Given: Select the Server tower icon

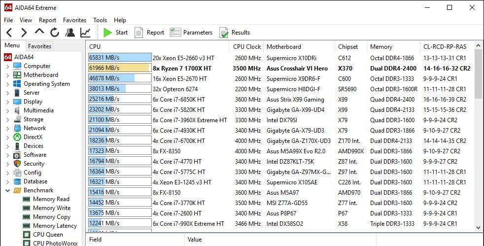Looking at the screenshot, I should click(x=17, y=93).
